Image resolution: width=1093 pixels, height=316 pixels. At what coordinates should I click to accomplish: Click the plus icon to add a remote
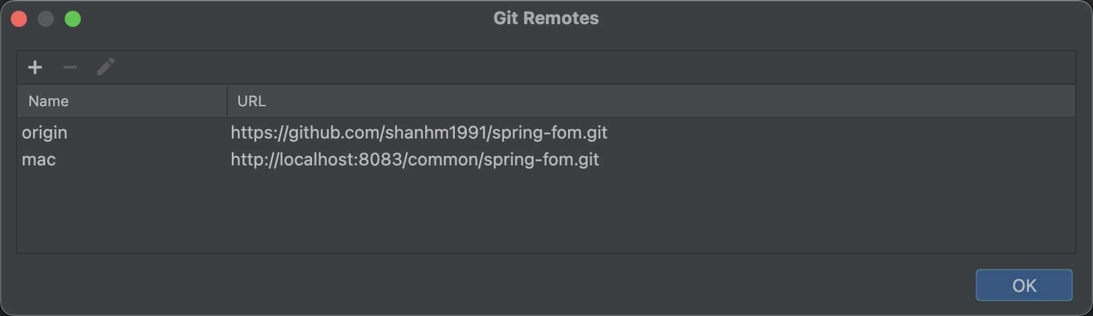(35, 67)
